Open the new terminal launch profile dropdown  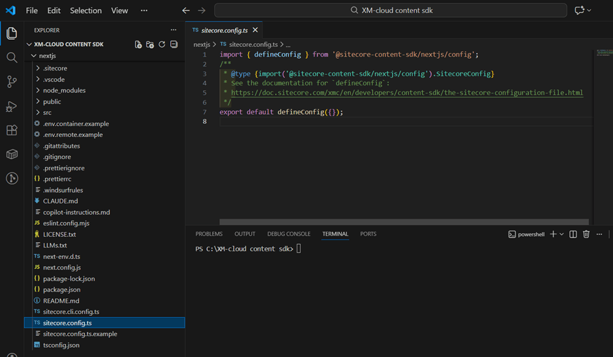point(561,234)
